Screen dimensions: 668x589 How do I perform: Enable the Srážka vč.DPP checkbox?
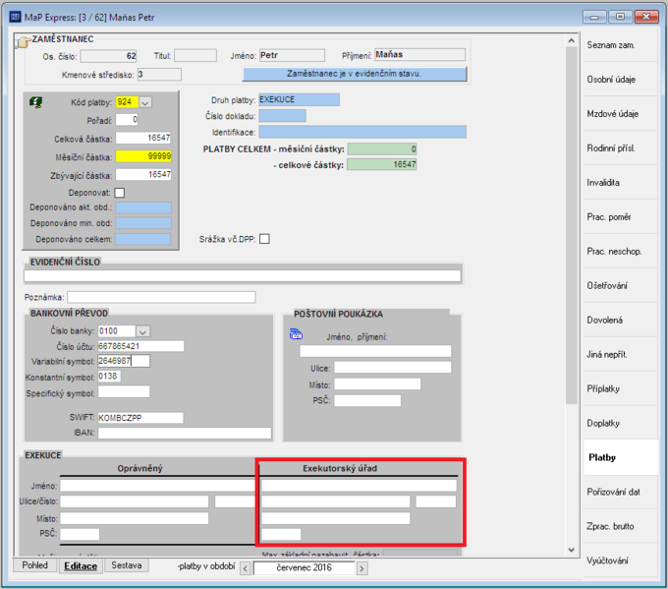(x=264, y=239)
